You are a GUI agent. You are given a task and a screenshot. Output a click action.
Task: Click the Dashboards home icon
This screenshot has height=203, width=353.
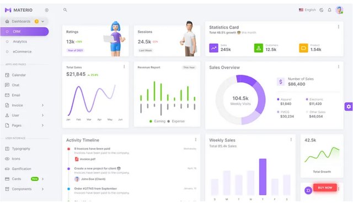(x=7, y=21)
